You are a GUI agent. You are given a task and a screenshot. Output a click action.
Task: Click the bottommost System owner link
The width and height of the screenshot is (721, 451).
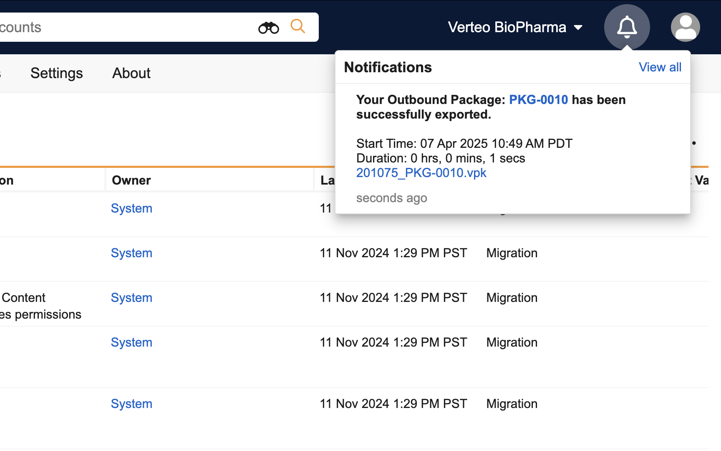[x=131, y=404]
